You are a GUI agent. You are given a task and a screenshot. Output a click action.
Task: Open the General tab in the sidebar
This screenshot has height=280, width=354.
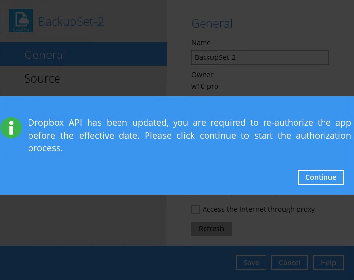point(83,54)
